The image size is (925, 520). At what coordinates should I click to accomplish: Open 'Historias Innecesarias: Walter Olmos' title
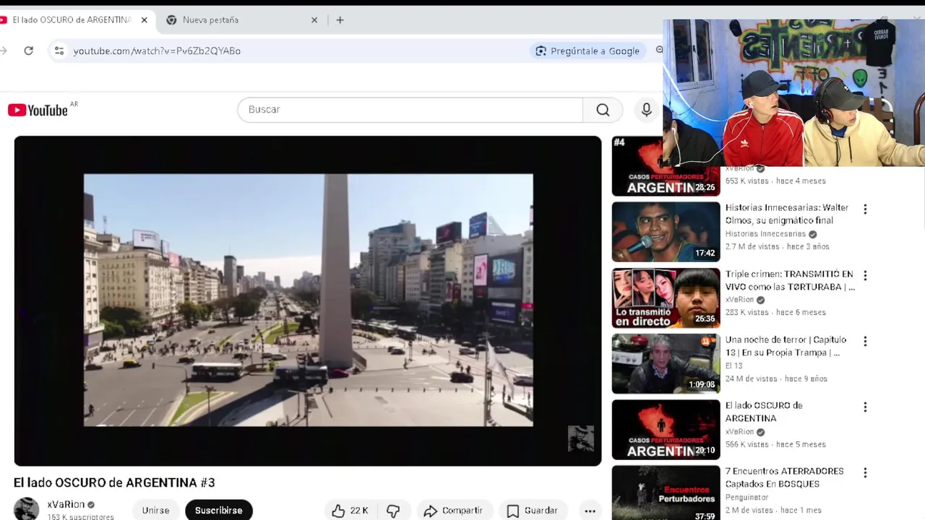coord(787,214)
